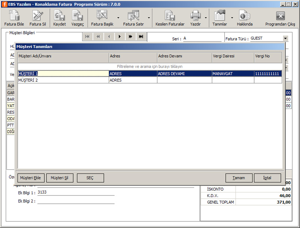The height and width of the screenshot is (228, 300).
Task: Click the ADRES DEVAMI cell
Action: (185, 74)
